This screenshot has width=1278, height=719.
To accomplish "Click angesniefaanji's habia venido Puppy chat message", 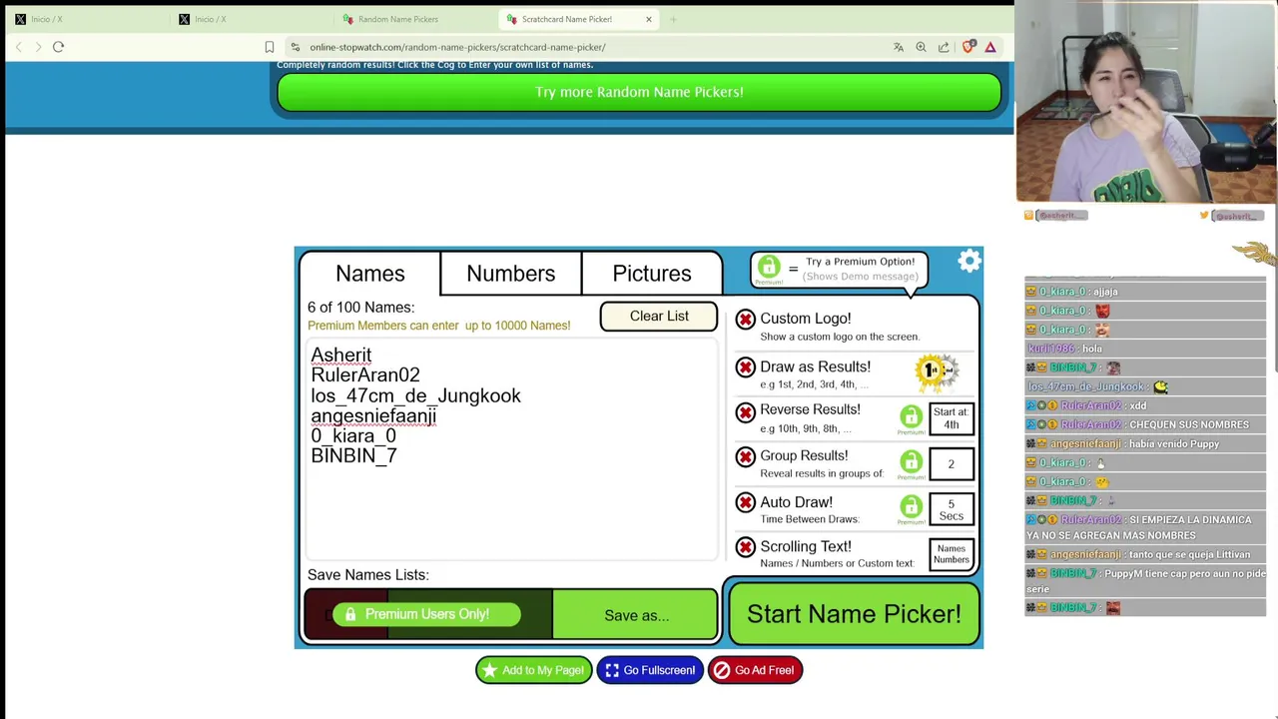I will pos(1144,443).
